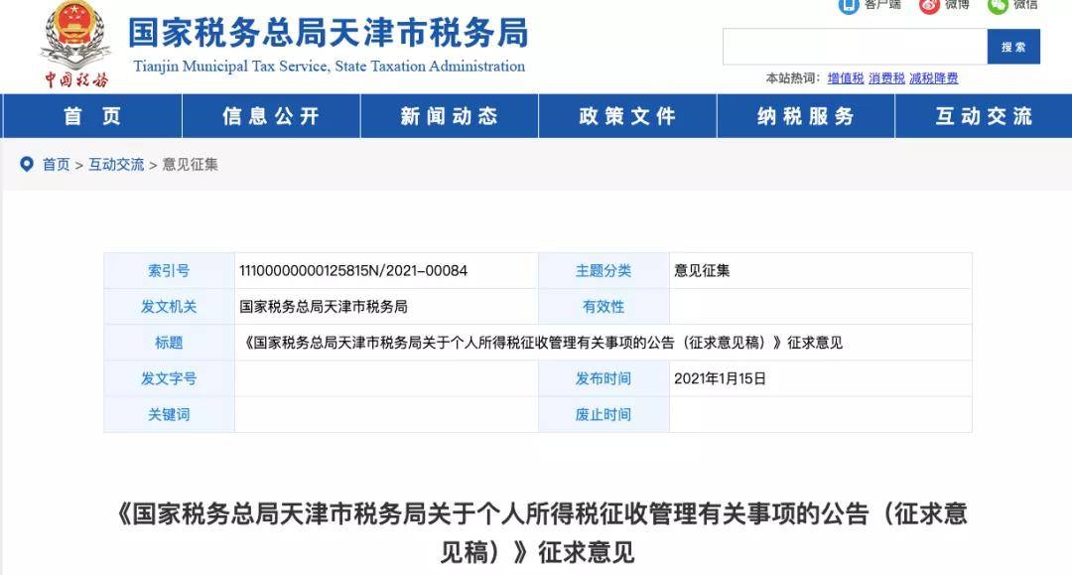Image resolution: width=1072 pixels, height=575 pixels.
Task: Click the 意见征集 topic category value
Action: pyautogui.click(x=702, y=271)
